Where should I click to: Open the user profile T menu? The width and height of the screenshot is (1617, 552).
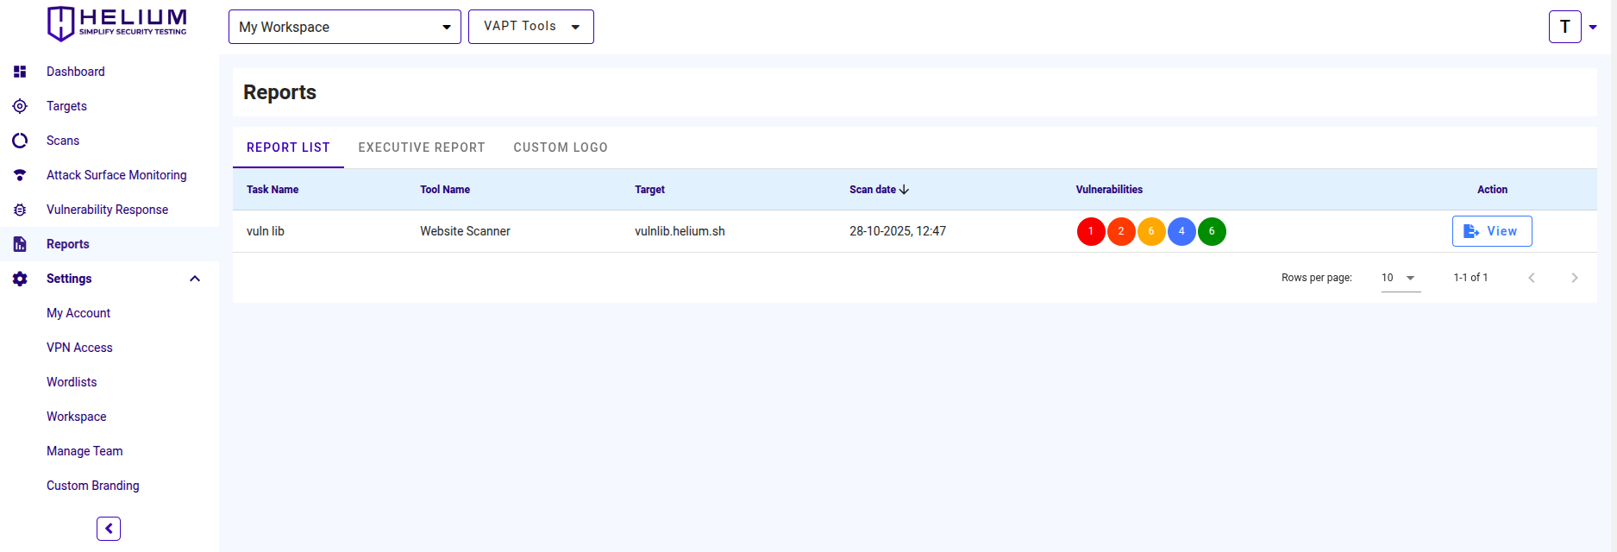point(1564,27)
